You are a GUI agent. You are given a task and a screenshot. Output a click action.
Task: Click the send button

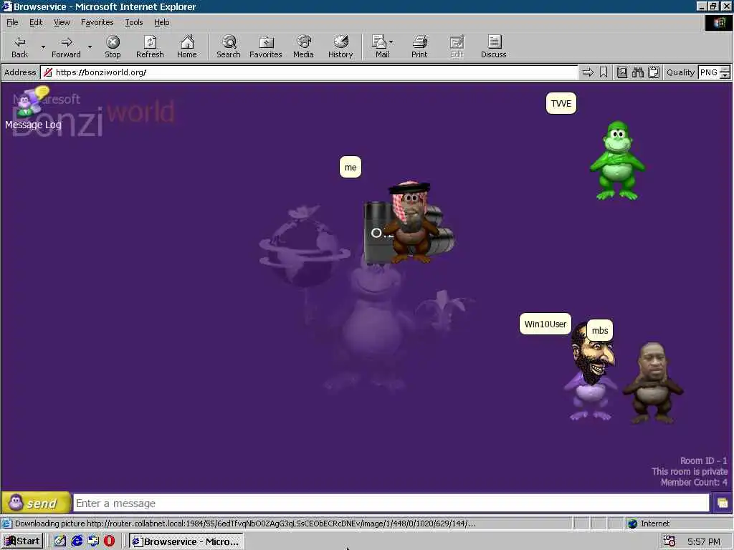click(36, 503)
